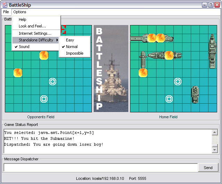Click the explosion on the horizontal destroyer
222x184 pixels.
(x=169, y=56)
